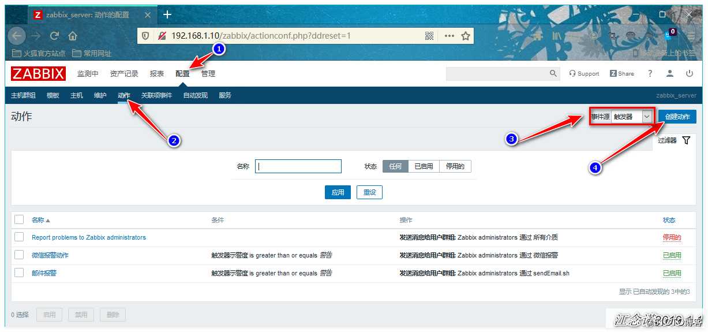This screenshot has width=708, height=332.
Task: Open Report problems to Zabbix administrators link
Action: (89, 237)
